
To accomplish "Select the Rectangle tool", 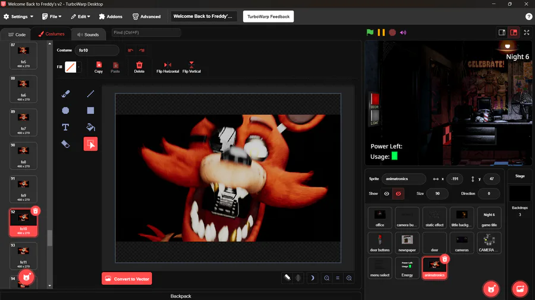I will tap(90, 110).
